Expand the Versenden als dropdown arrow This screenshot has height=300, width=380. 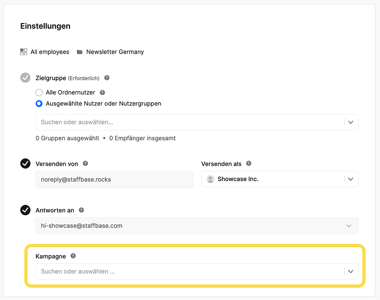pyautogui.click(x=351, y=179)
